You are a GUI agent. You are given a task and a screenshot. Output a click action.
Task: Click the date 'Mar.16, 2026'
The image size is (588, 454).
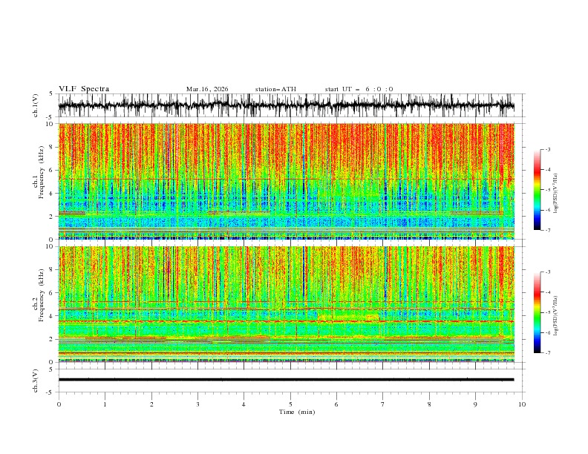click(x=207, y=89)
